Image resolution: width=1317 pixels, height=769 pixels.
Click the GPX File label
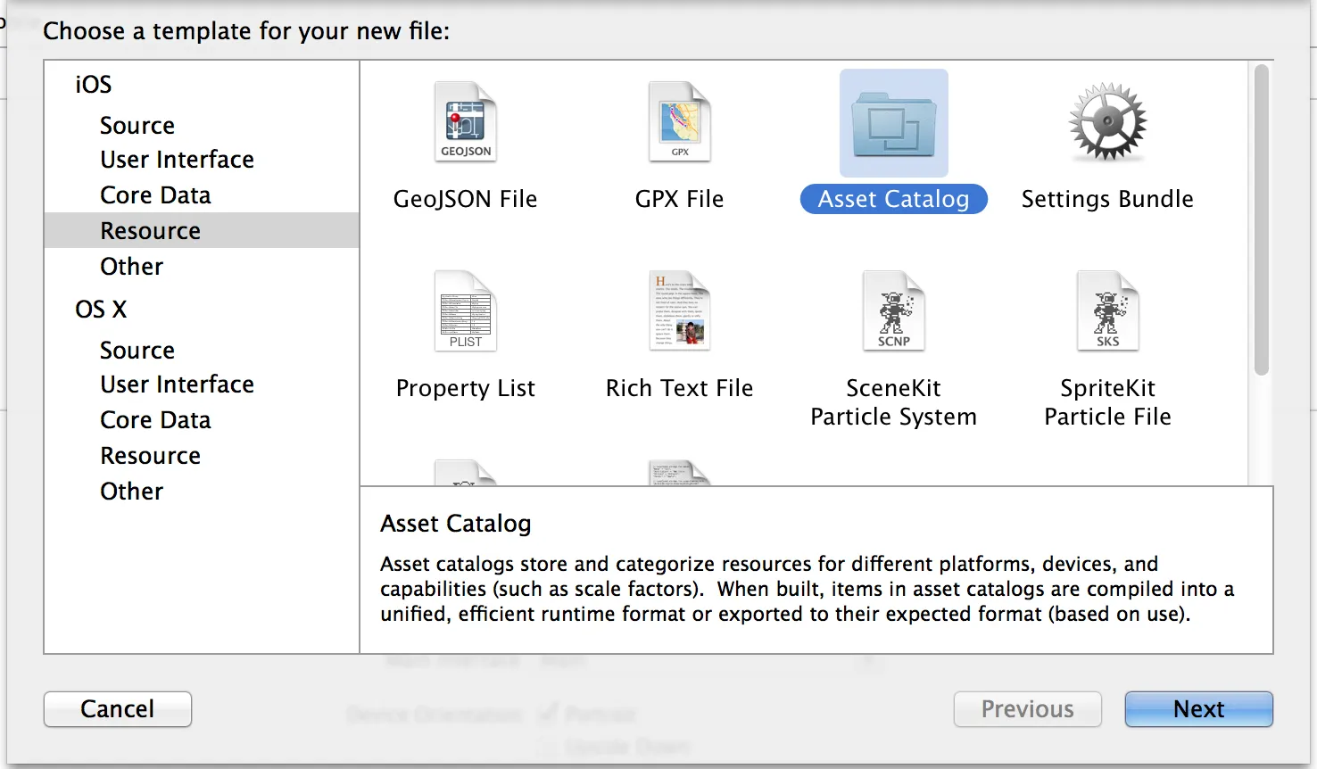[x=680, y=199]
